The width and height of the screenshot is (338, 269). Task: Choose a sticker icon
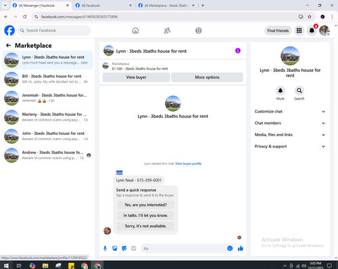(124, 249)
